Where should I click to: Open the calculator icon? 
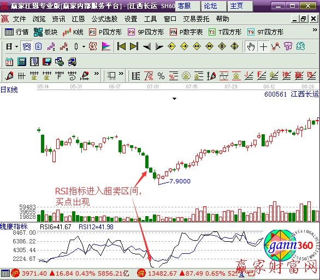pyautogui.click(x=22, y=62)
